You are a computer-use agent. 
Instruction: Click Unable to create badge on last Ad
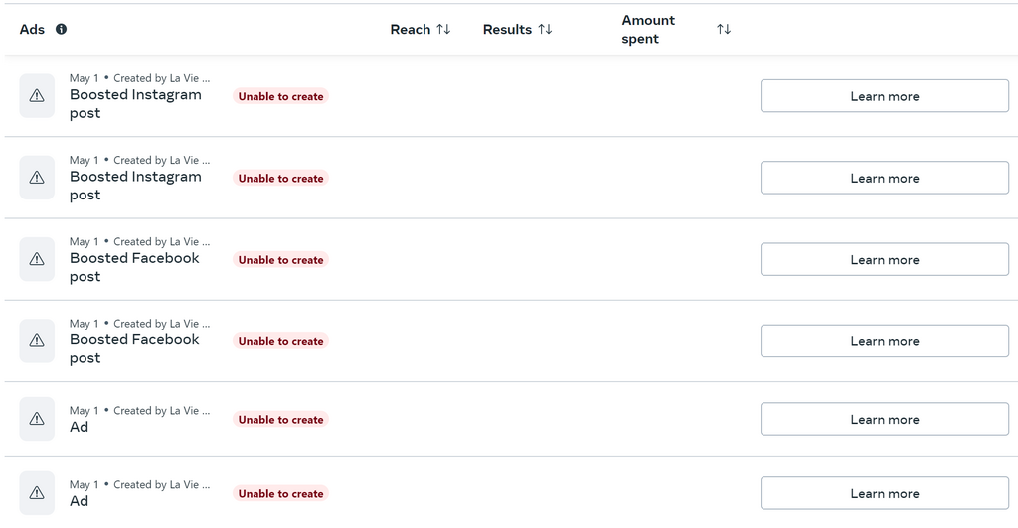pos(280,493)
